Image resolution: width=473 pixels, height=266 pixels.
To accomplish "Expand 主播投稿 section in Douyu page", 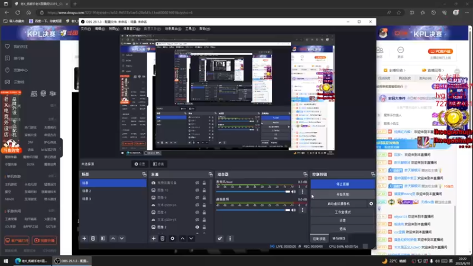I will (394, 70).
